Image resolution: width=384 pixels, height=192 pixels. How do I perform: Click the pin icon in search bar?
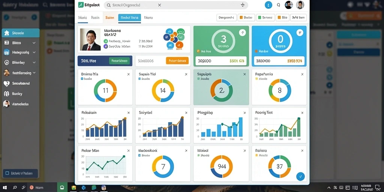(243, 5)
